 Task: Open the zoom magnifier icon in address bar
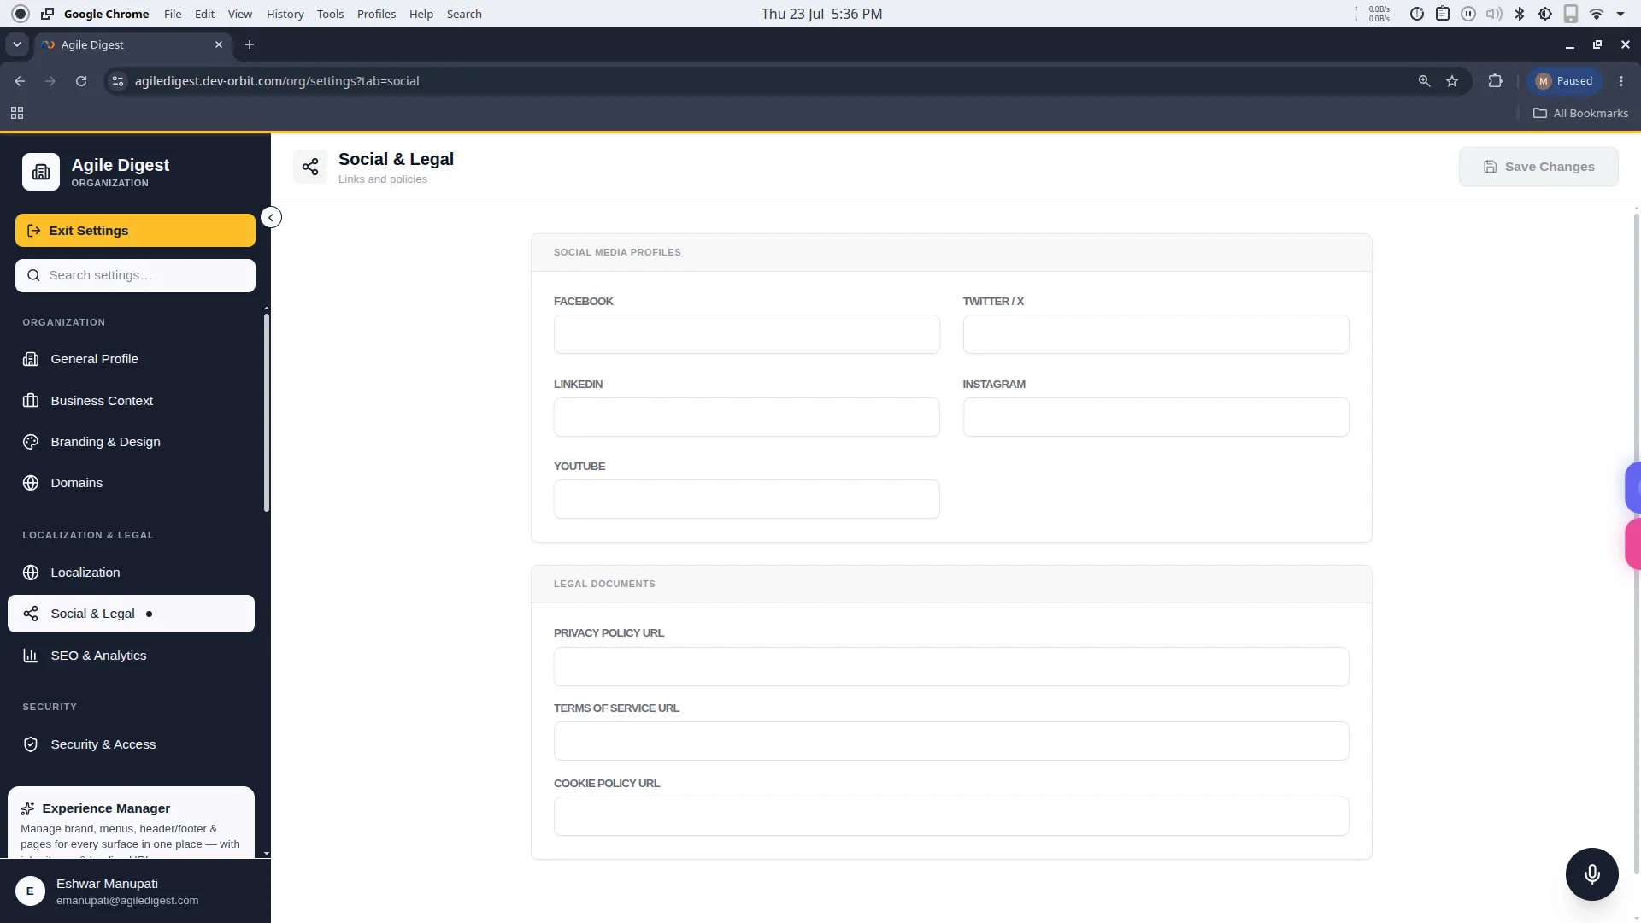(1424, 81)
